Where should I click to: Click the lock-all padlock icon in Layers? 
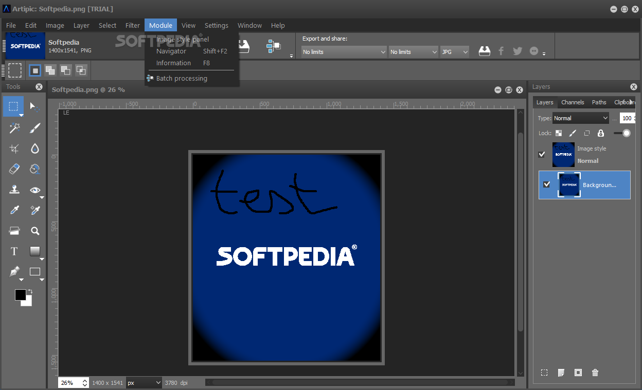600,133
